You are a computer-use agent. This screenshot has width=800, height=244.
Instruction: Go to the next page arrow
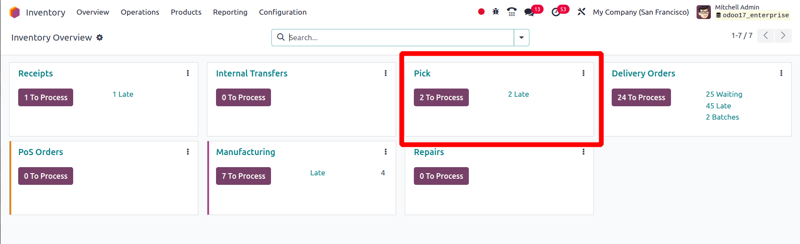783,35
